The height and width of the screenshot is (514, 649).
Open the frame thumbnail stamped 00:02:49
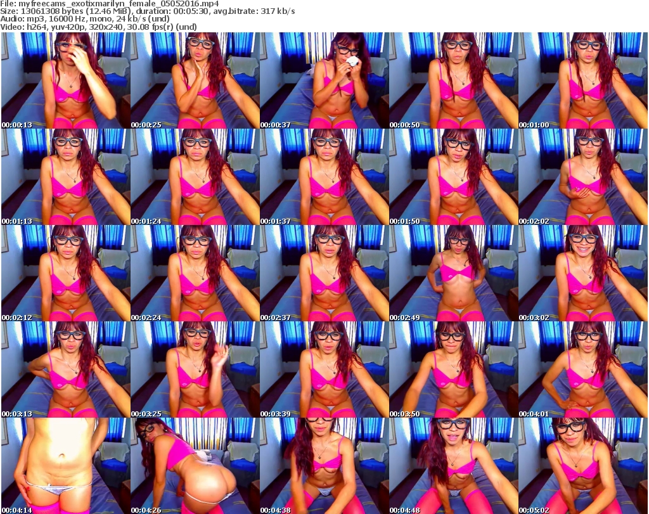[454, 273]
